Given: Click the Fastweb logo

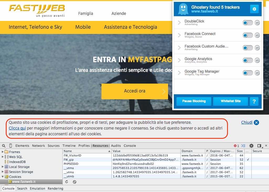Looking at the screenshot, I should [37, 10].
